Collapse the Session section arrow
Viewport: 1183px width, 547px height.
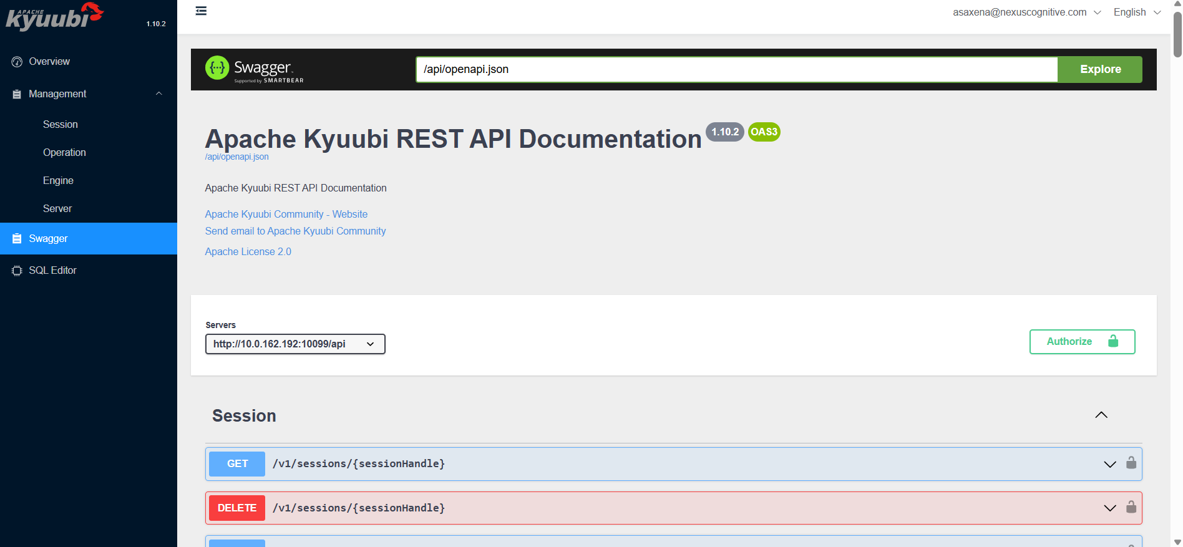(1101, 415)
